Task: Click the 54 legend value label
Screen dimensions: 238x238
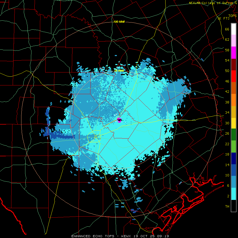Action: click(227, 60)
